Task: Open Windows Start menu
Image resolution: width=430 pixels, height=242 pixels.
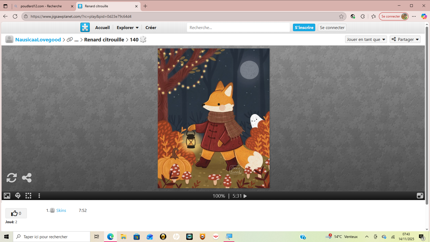Action: (x=6, y=237)
